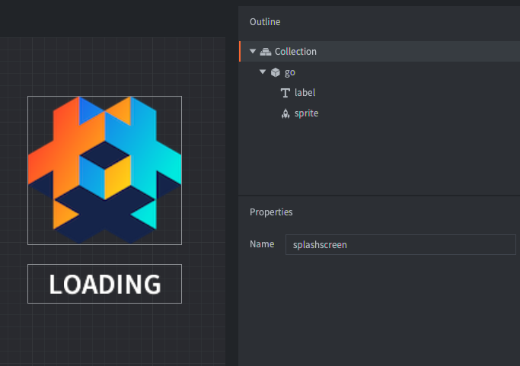Select the sprite component name in Outline

pyautogui.click(x=306, y=113)
